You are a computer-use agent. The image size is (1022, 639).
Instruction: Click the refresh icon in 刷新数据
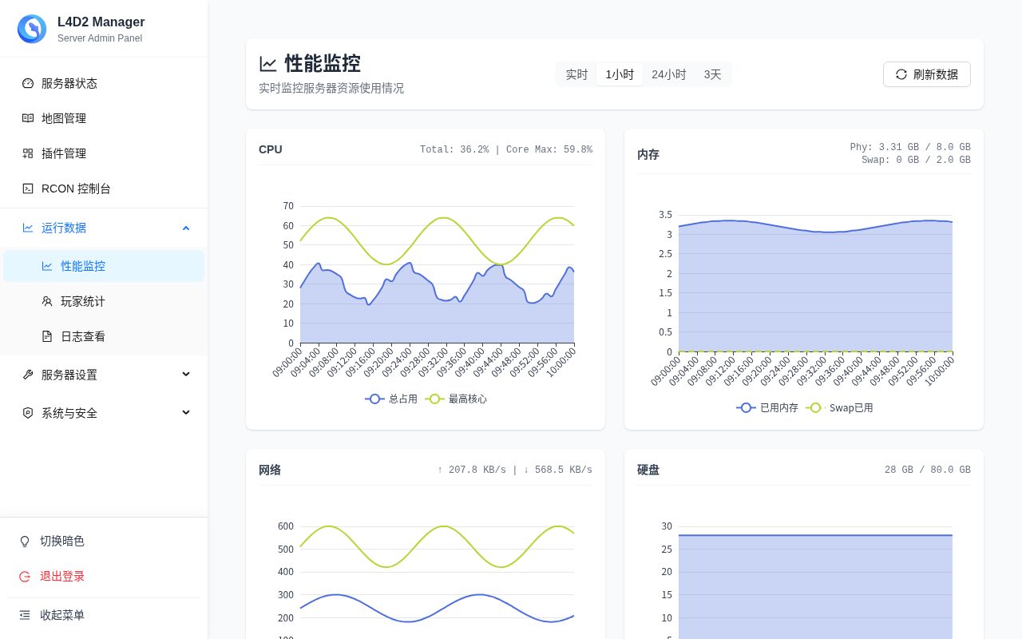pyautogui.click(x=901, y=74)
